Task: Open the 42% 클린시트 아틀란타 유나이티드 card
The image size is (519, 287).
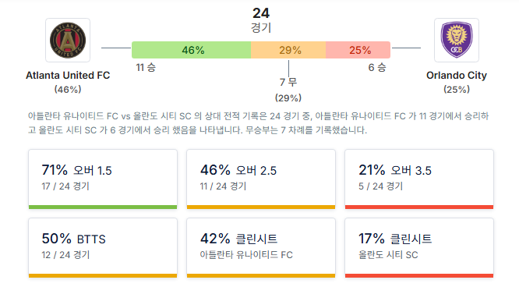Action: (x=261, y=247)
